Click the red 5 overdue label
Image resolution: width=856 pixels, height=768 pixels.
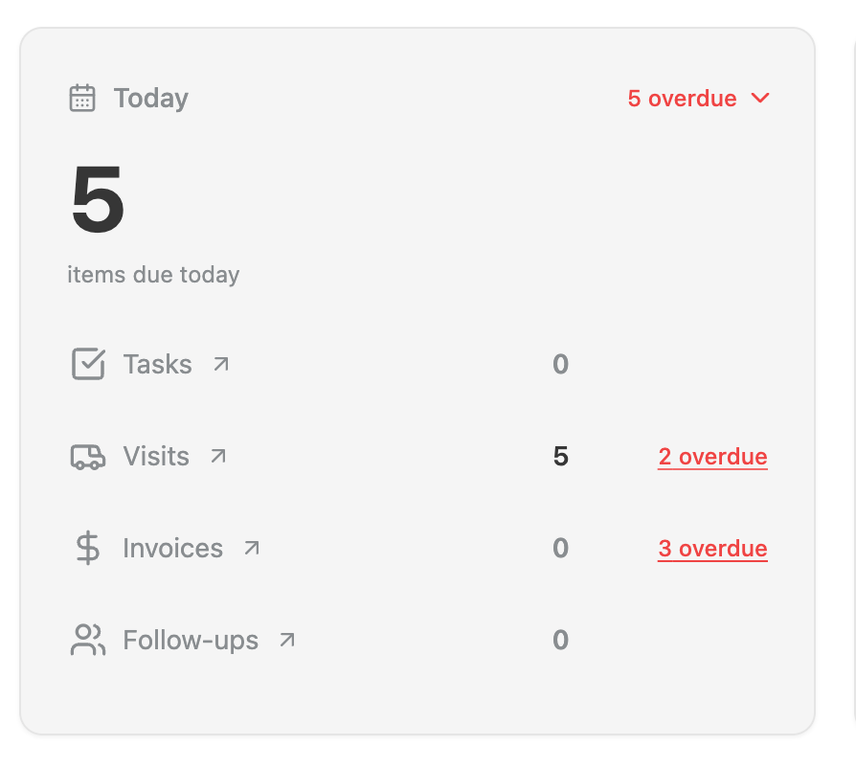682,99
